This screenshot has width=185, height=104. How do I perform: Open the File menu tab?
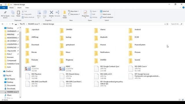pos(4,8)
